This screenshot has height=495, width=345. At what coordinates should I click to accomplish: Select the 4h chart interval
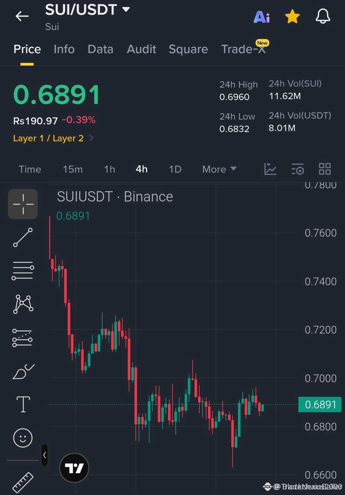coord(142,169)
